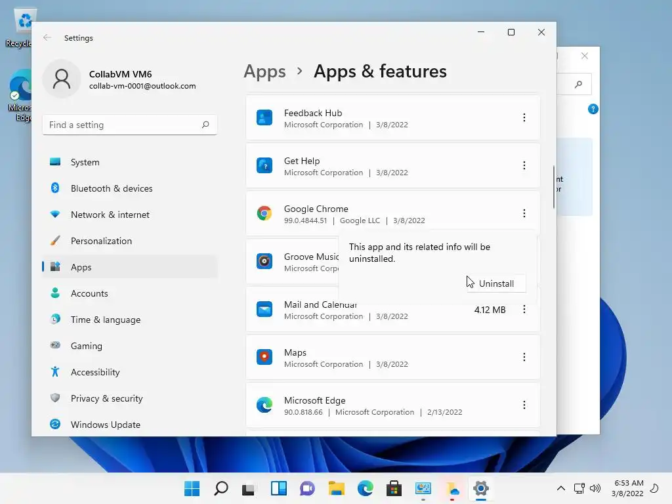Open Task View from the taskbar
672x504 pixels.
coord(249,488)
